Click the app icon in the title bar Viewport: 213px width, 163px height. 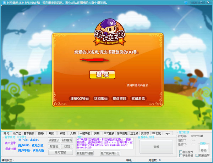tap(4, 2)
